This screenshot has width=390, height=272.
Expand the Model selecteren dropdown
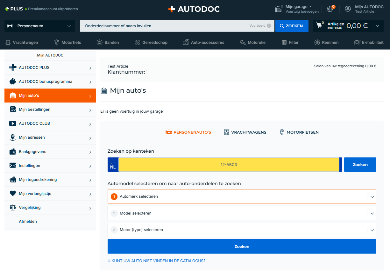tap(242, 213)
